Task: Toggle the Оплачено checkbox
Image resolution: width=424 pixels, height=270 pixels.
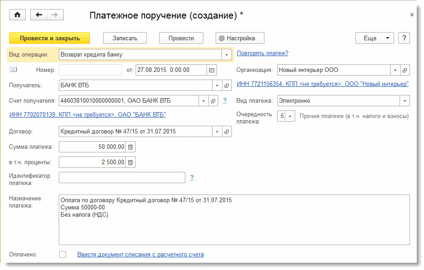Action: (x=63, y=255)
